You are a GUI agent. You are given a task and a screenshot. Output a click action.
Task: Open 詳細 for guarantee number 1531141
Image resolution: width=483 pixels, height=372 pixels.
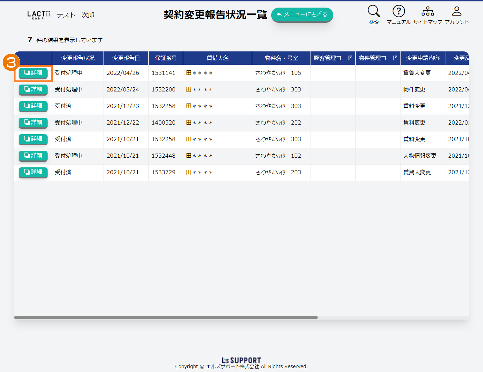pos(33,73)
